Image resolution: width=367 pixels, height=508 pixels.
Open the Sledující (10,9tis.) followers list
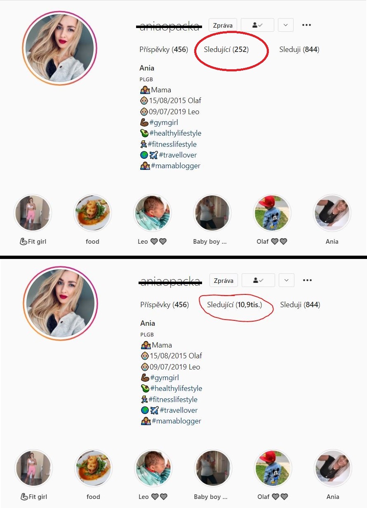click(234, 305)
